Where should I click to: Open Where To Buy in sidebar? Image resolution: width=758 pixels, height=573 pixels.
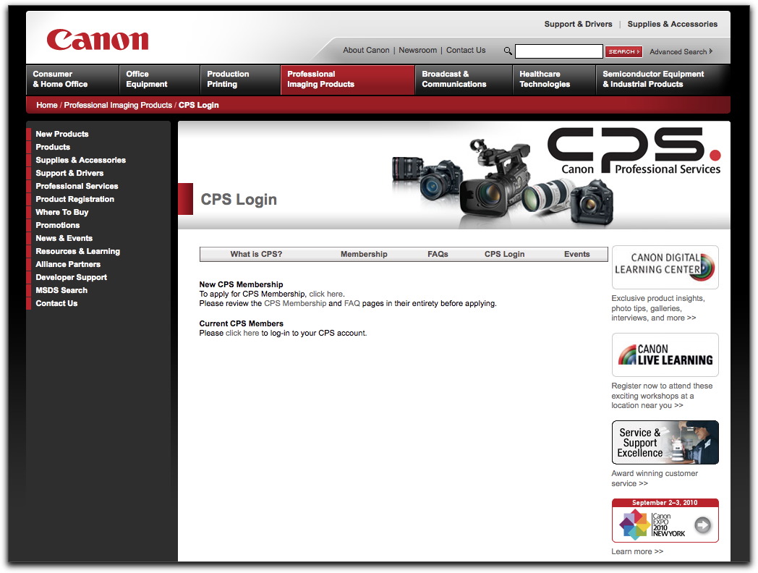tap(62, 212)
